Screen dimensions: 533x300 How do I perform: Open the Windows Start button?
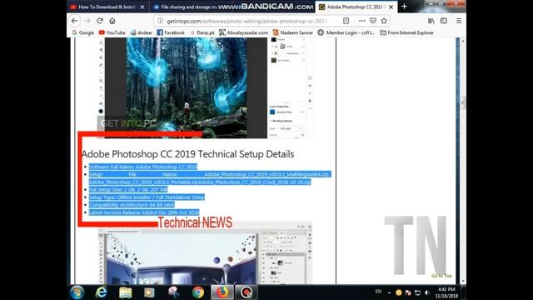(77, 292)
